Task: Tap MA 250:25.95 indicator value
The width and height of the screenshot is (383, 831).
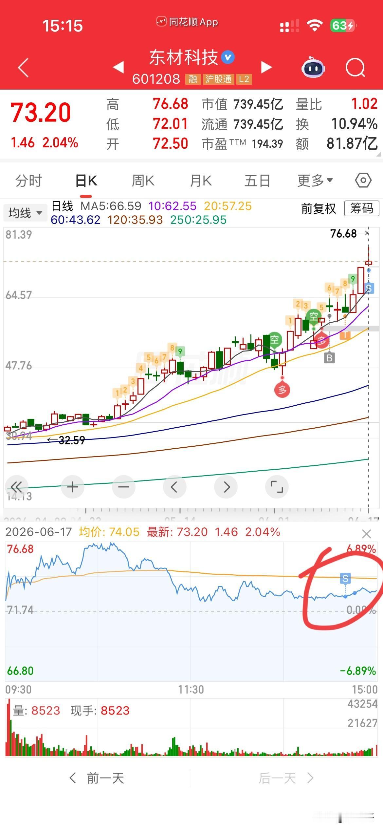Action: (x=198, y=220)
